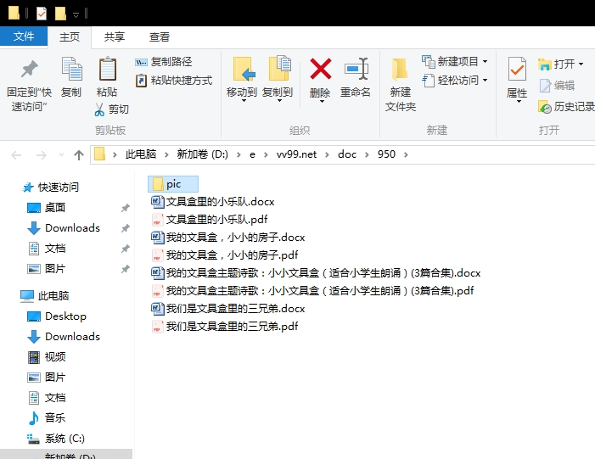Image resolution: width=595 pixels, height=459 pixels.
Task: Go back with the left arrow
Action: (16, 154)
